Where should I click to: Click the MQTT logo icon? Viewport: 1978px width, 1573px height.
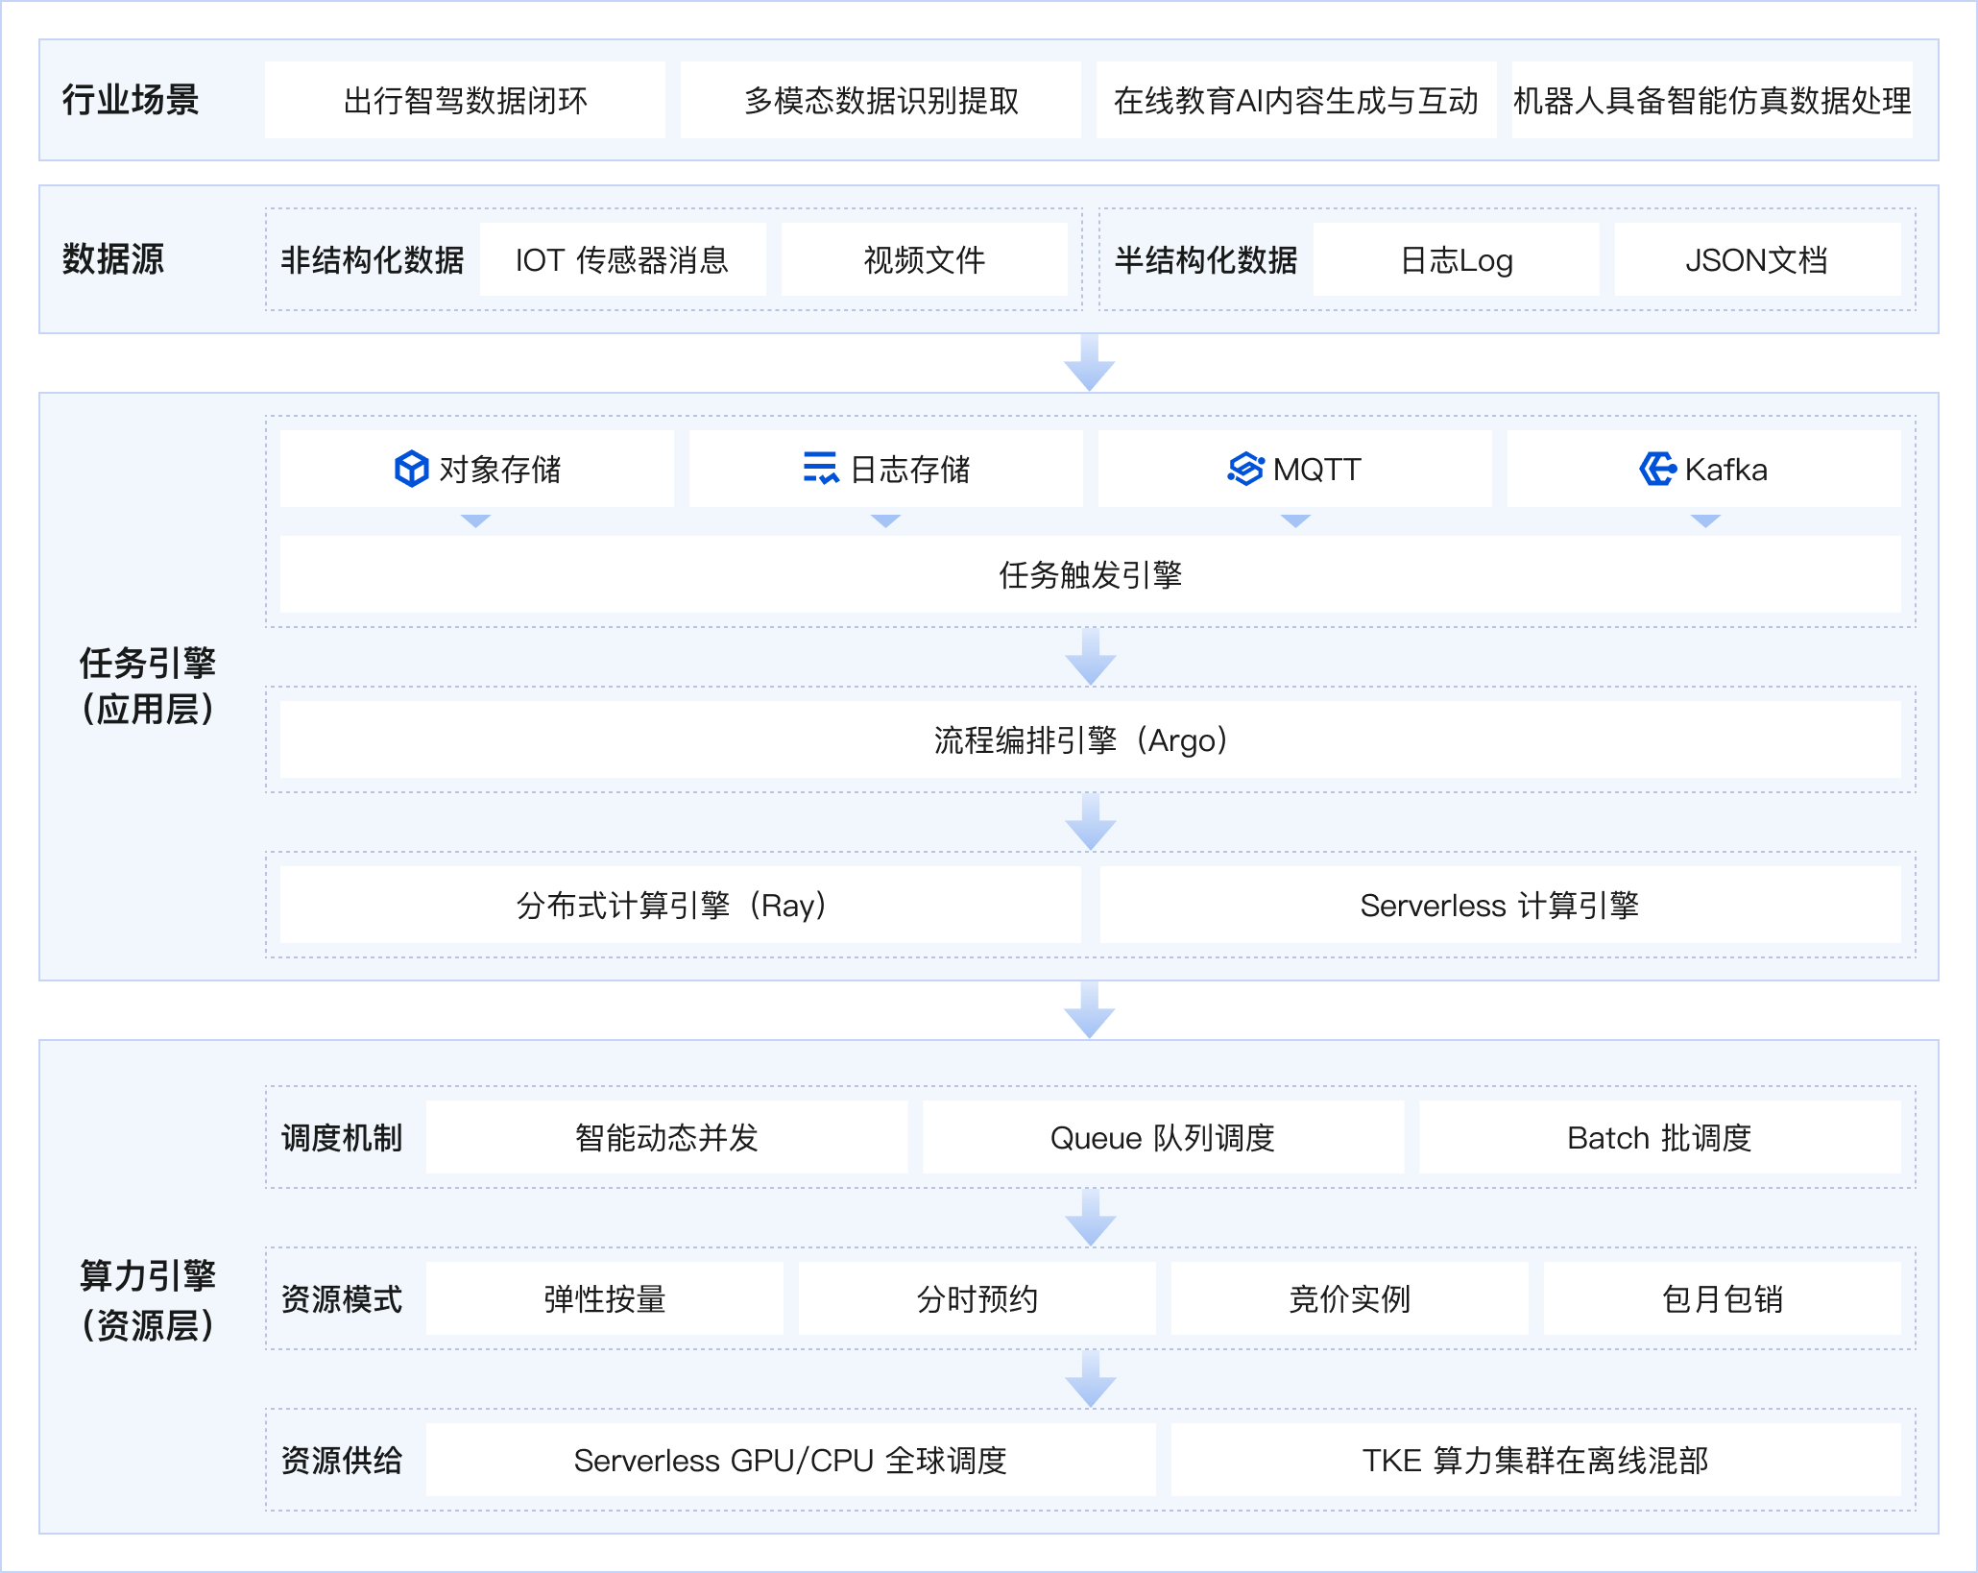coord(1245,469)
